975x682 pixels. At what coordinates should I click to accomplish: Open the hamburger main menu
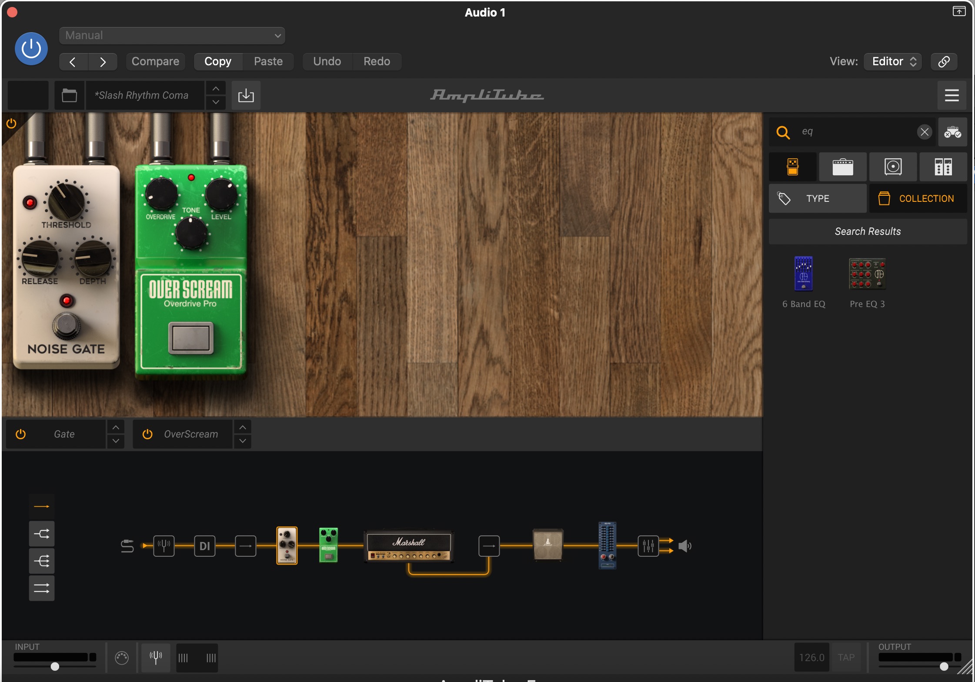(952, 95)
